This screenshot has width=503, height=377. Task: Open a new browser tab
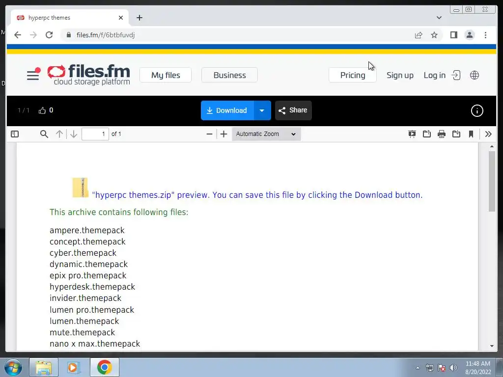139,18
